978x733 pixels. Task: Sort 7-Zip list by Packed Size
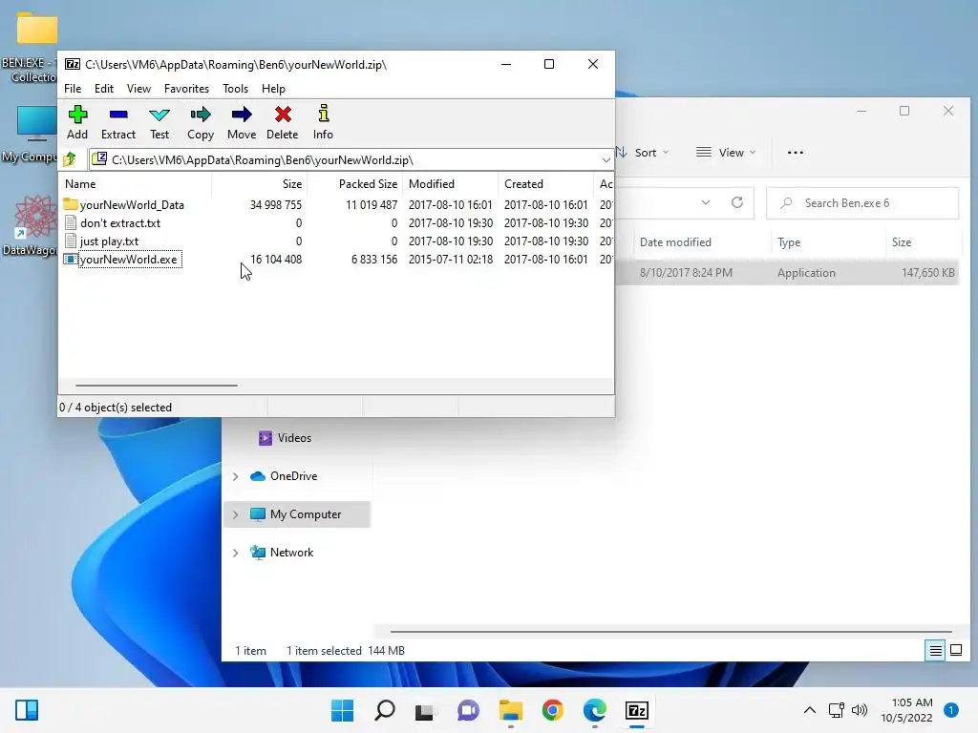click(354, 184)
